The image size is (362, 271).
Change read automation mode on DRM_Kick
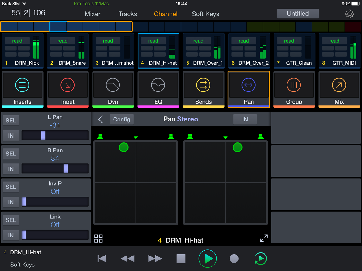(x=17, y=41)
